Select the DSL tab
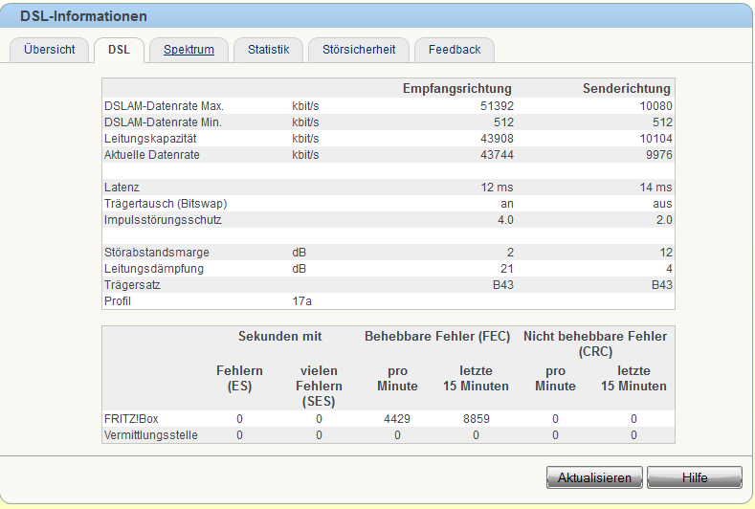 tap(119, 50)
